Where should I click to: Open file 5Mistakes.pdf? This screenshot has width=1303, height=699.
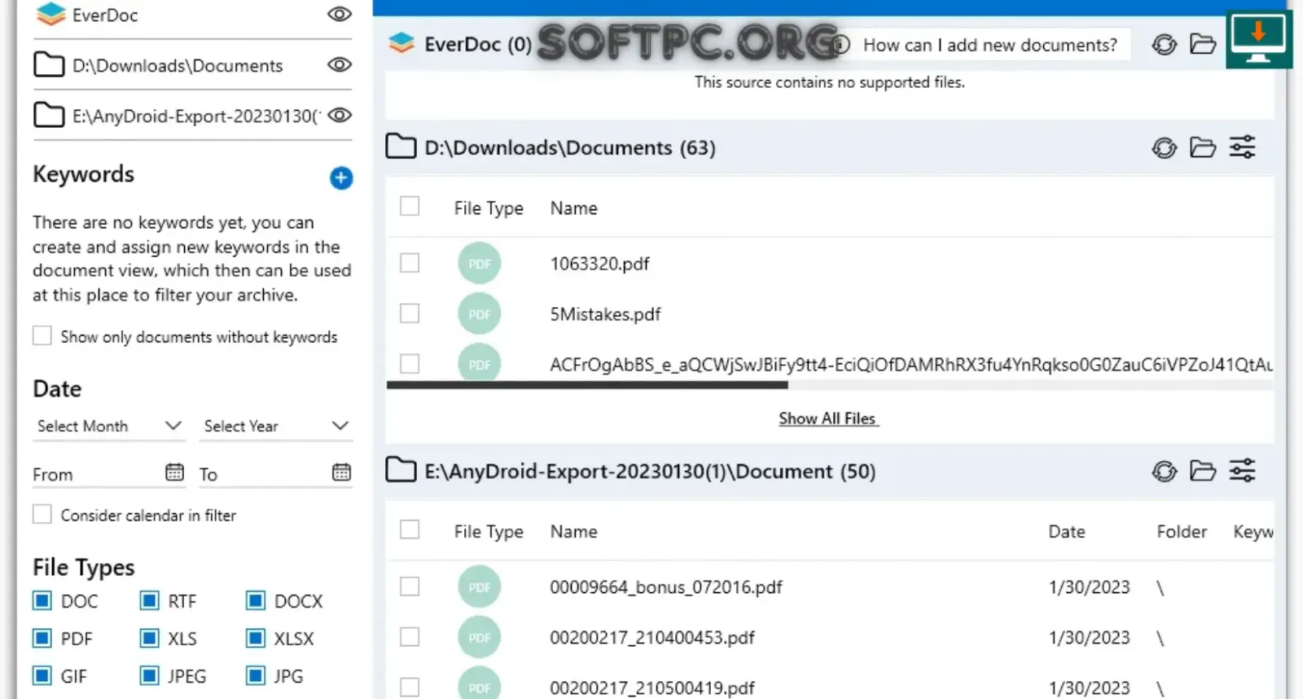606,314
